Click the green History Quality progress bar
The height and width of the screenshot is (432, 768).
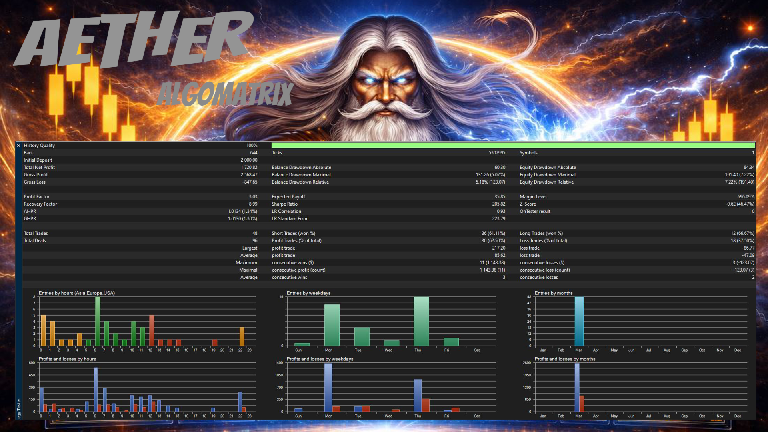[513, 146]
